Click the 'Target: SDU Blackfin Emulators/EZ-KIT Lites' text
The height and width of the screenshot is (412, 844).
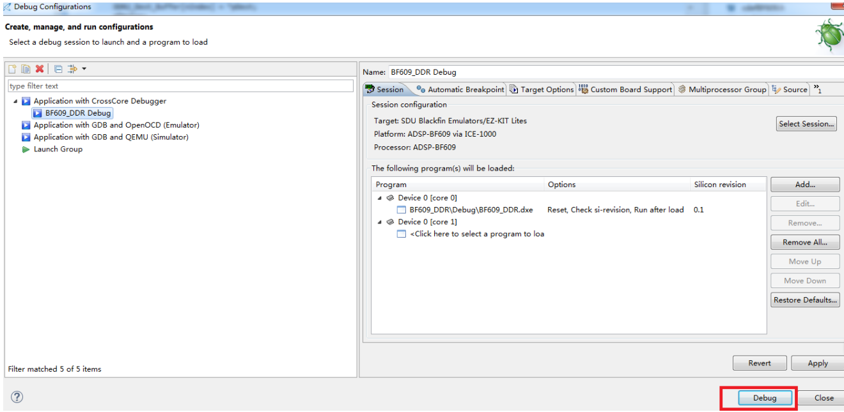coord(450,121)
